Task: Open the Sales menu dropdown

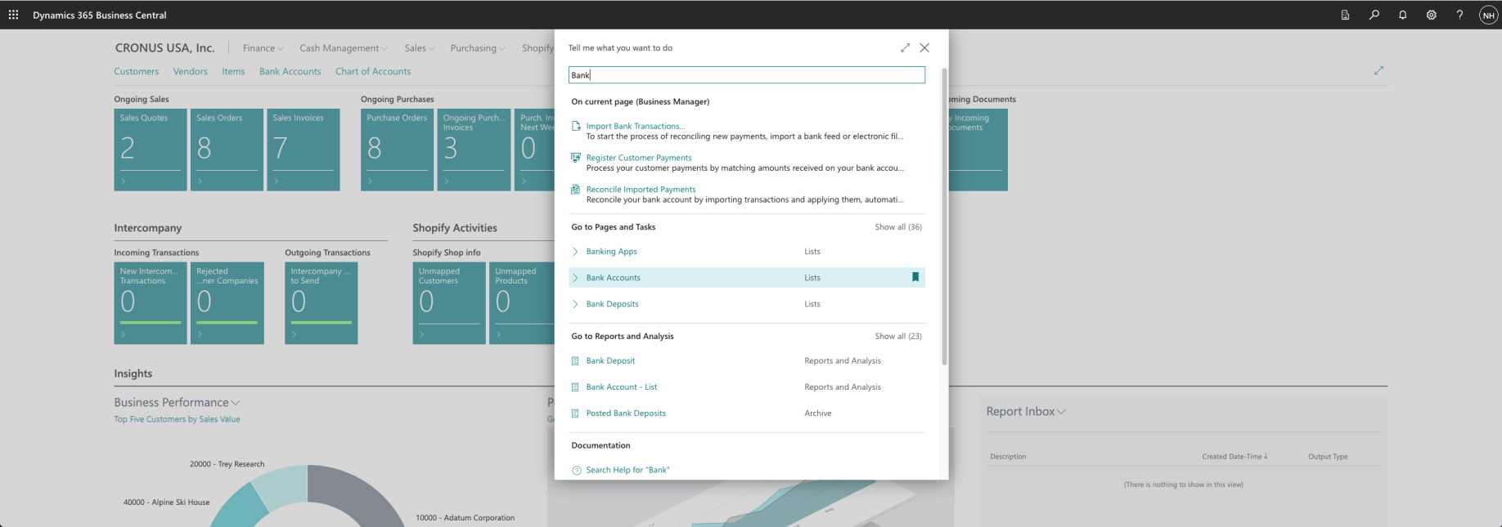Action: [420, 48]
